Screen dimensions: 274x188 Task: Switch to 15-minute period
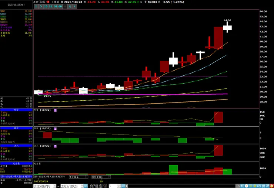pyautogui.click(x=50, y=6)
